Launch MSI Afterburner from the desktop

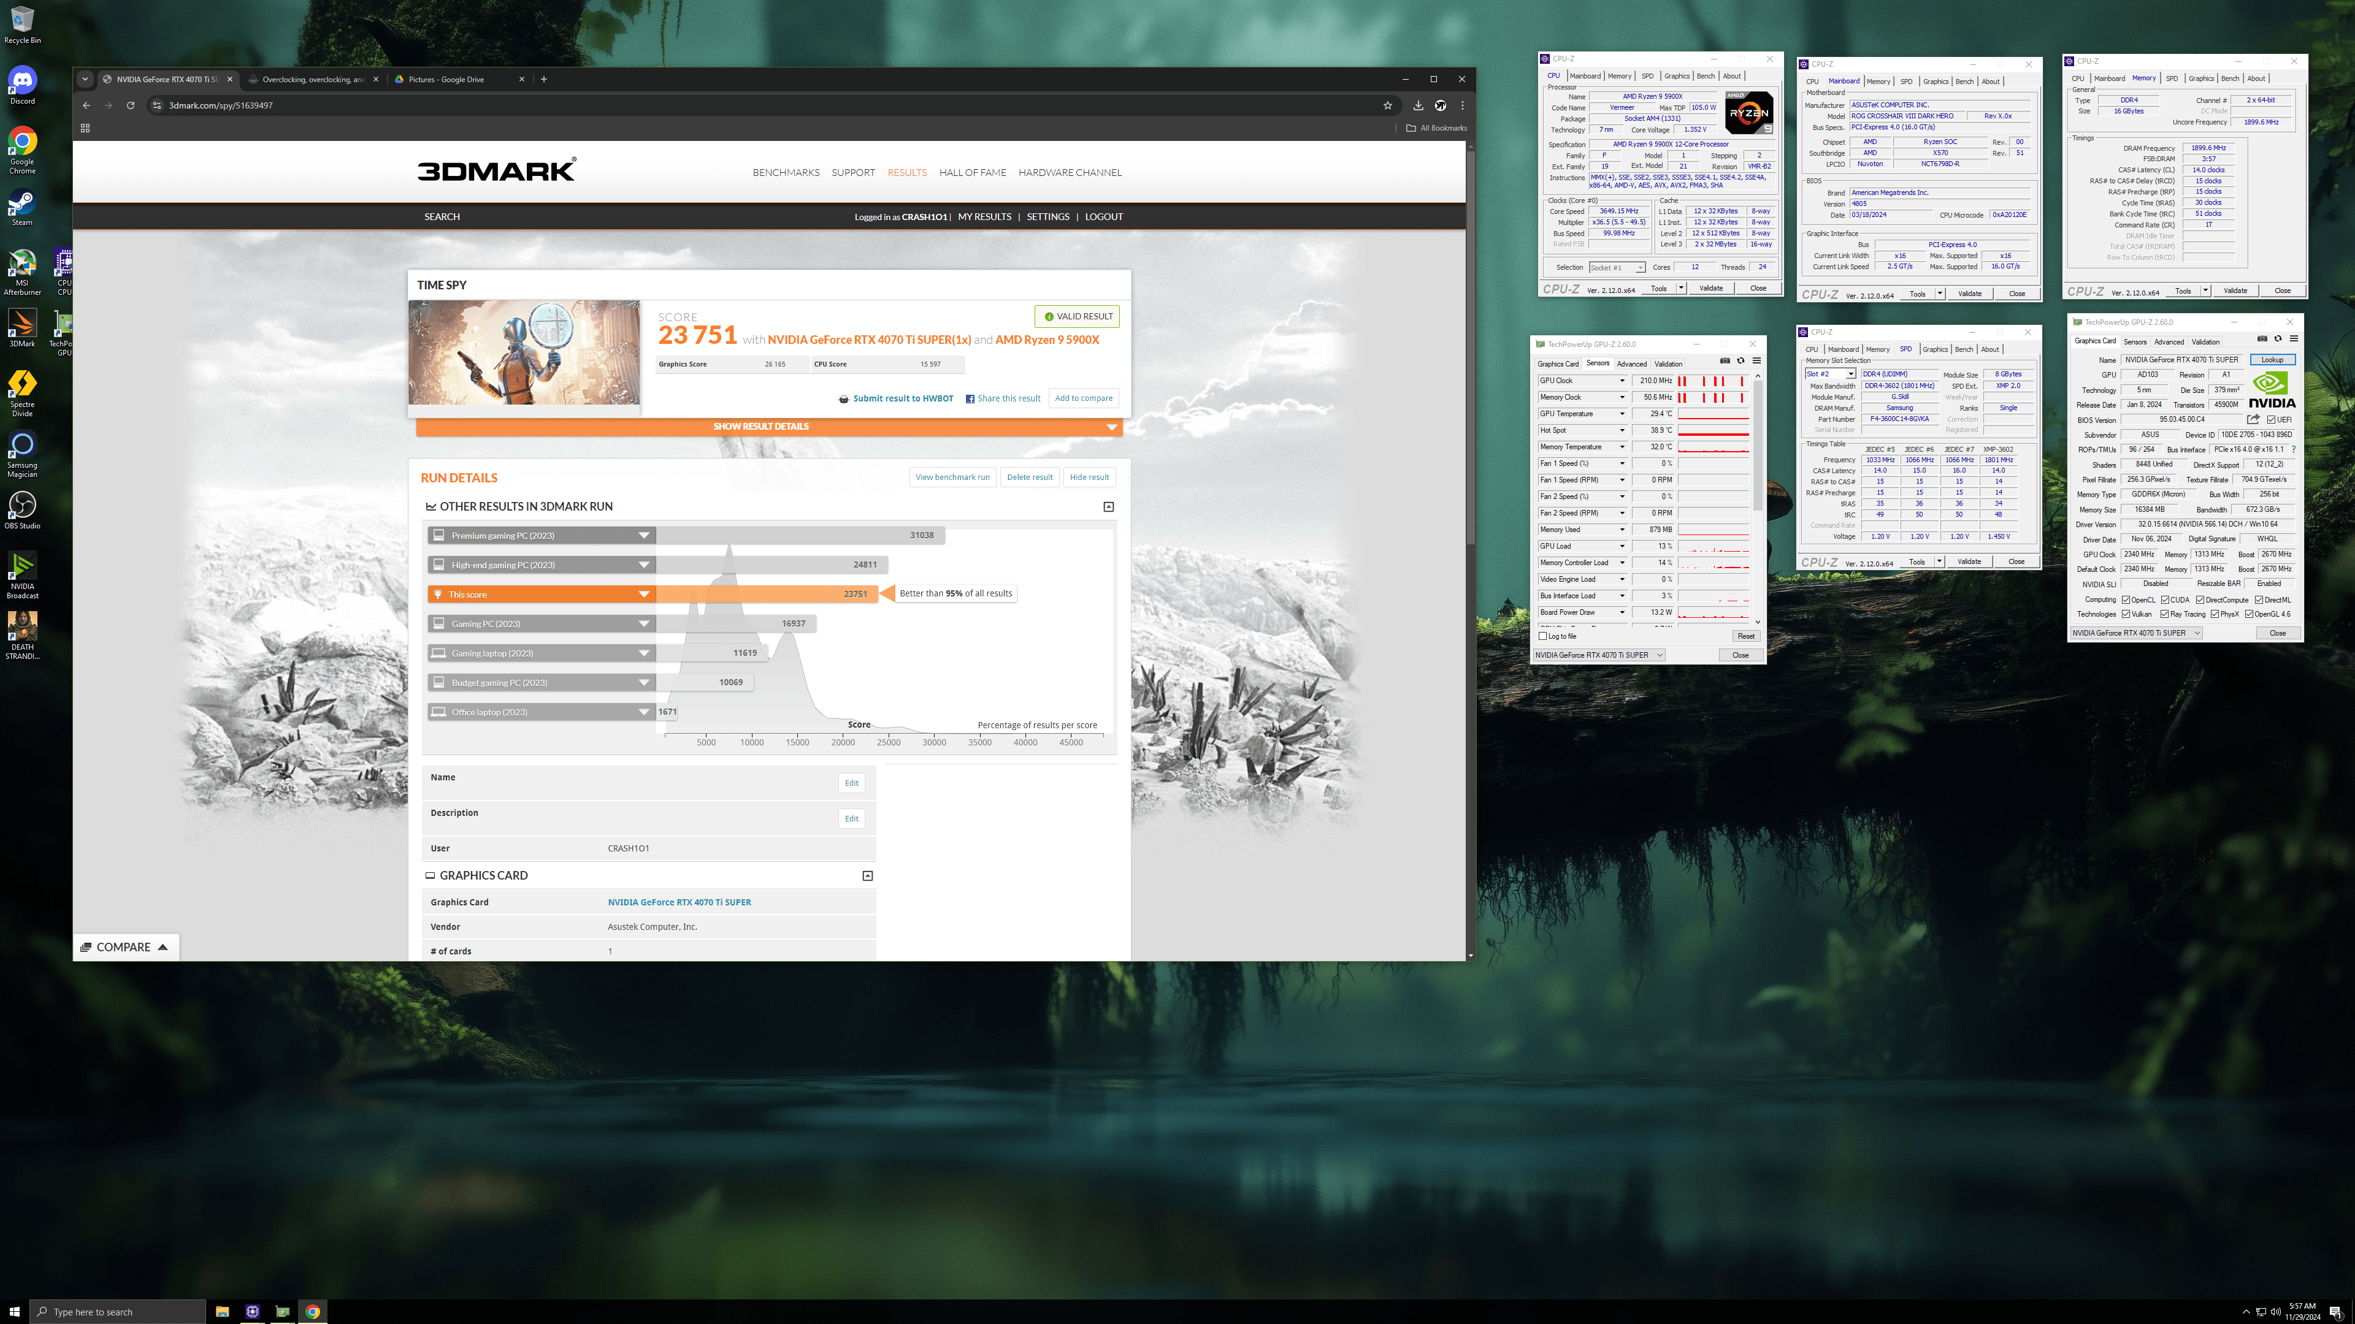click(x=22, y=272)
